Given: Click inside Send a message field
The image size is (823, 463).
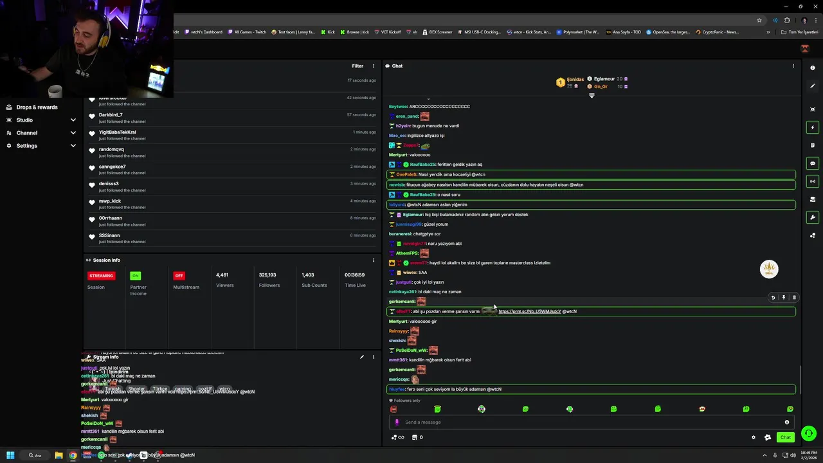Looking at the screenshot, I should tap(590, 422).
